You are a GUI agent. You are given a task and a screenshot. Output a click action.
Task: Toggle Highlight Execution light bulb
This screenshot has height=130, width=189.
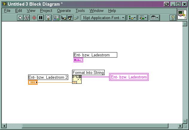tap(48, 18)
